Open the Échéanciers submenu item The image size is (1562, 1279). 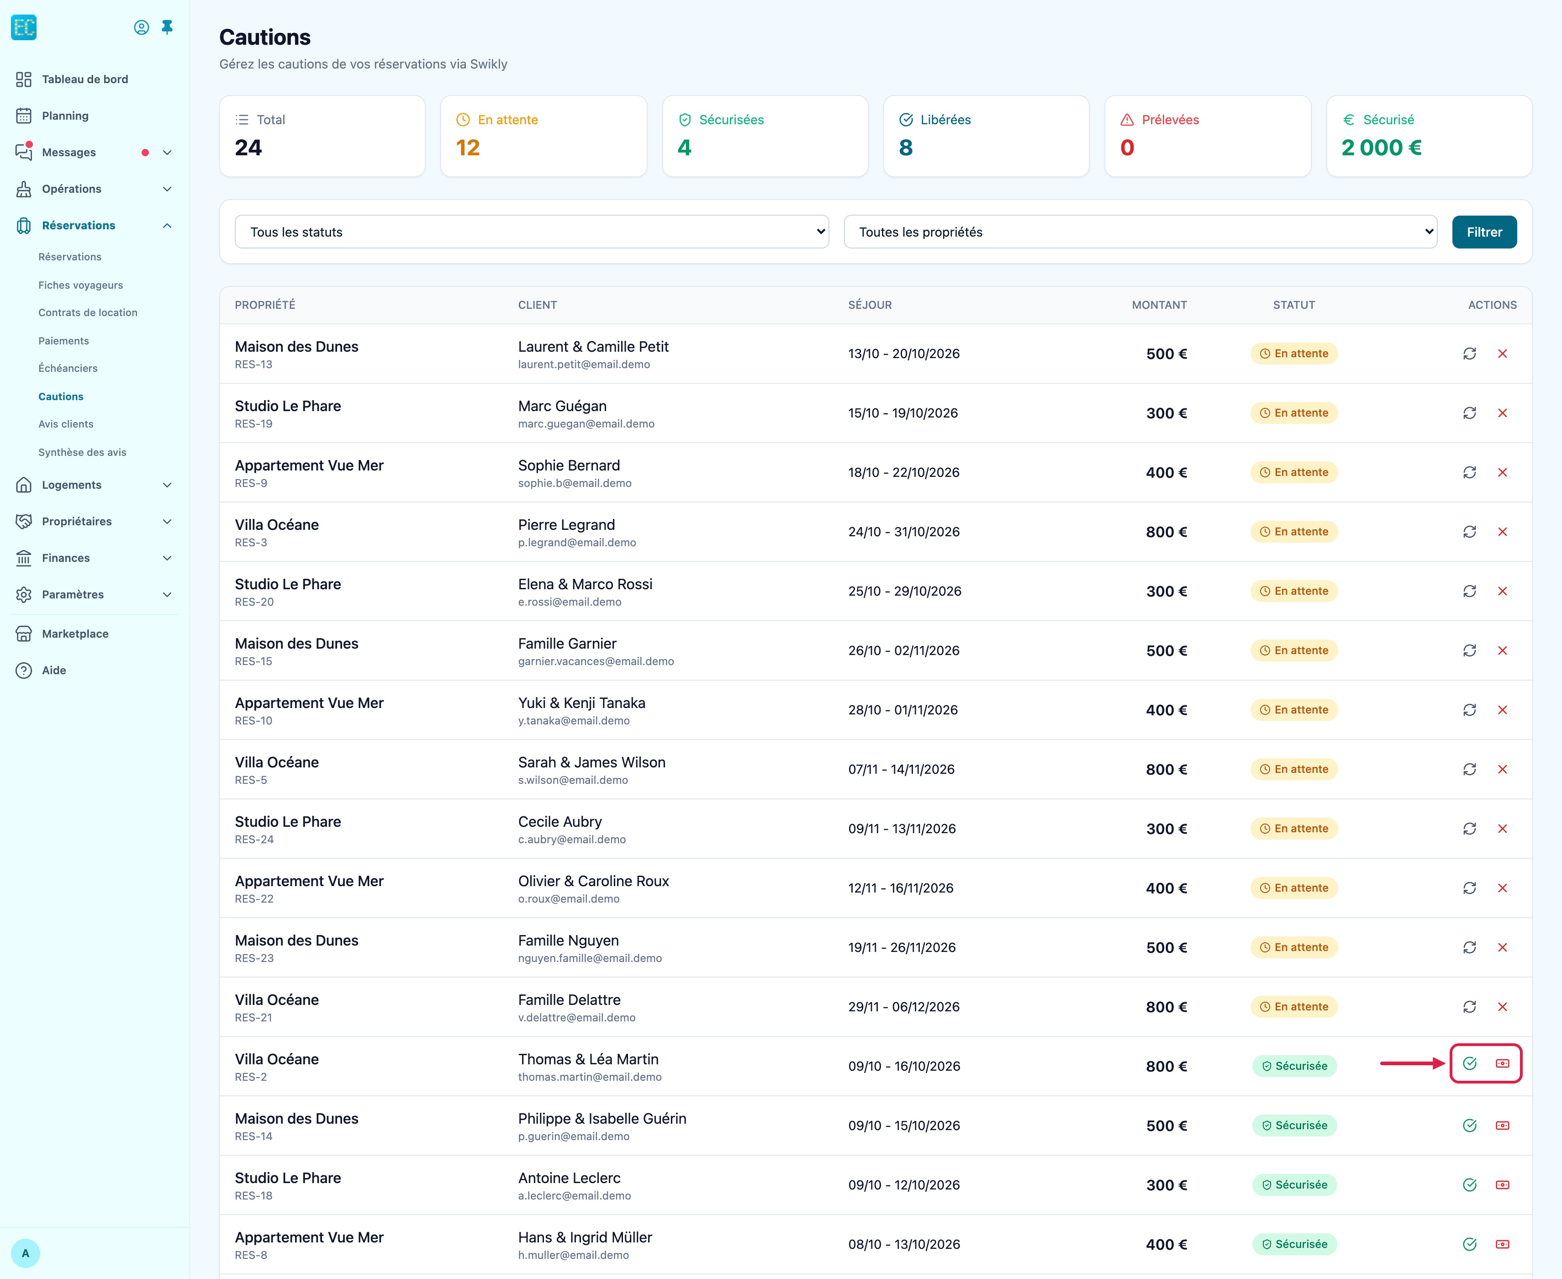tap(68, 368)
